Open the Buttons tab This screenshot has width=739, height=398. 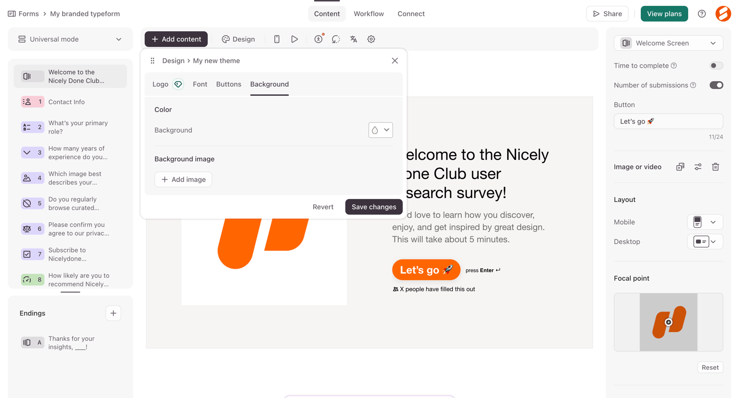point(229,84)
